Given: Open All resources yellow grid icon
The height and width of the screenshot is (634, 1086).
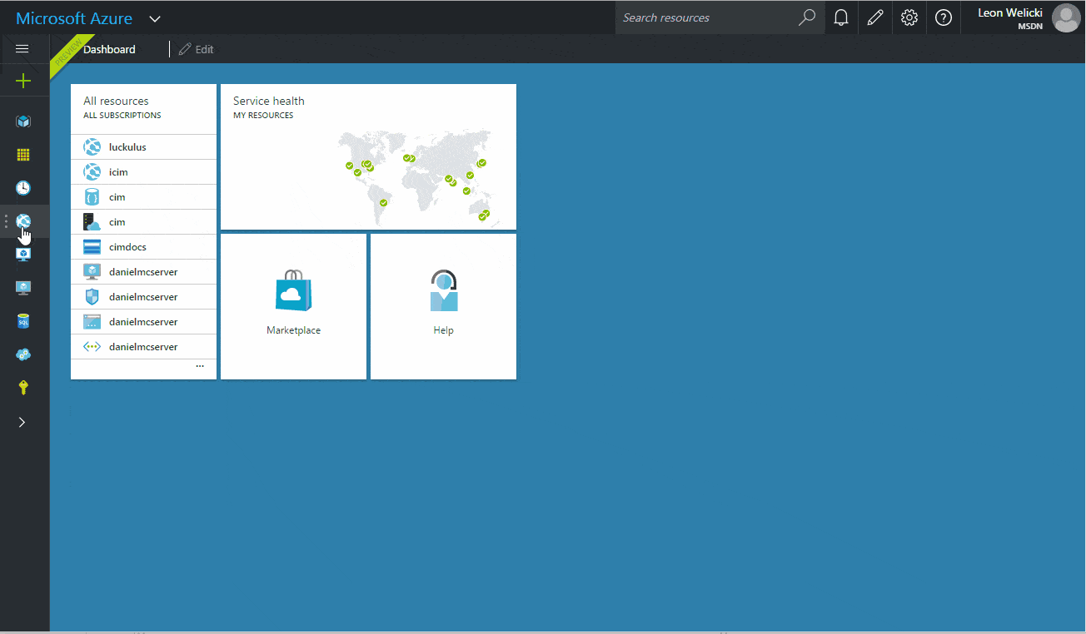Looking at the screenshot, I should click(23, 155).
